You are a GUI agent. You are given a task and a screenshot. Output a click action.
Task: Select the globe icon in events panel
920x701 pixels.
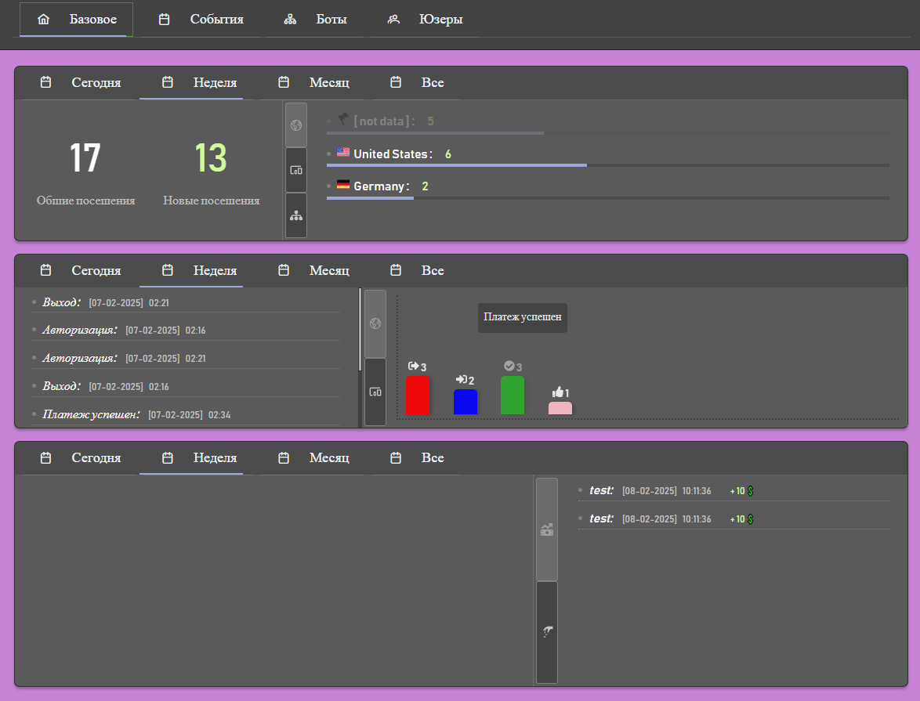click(375, 323)
